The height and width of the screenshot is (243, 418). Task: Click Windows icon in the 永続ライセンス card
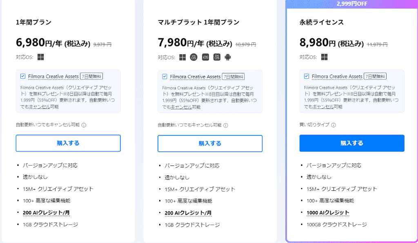(x=324, y=57)
